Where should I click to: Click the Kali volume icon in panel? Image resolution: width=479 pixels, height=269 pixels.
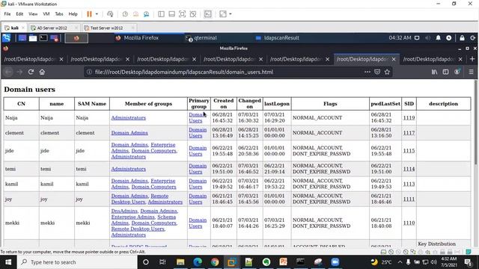[427, 38]
